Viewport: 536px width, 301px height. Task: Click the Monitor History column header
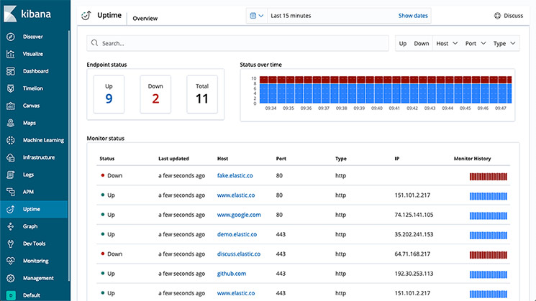(472, 159)
